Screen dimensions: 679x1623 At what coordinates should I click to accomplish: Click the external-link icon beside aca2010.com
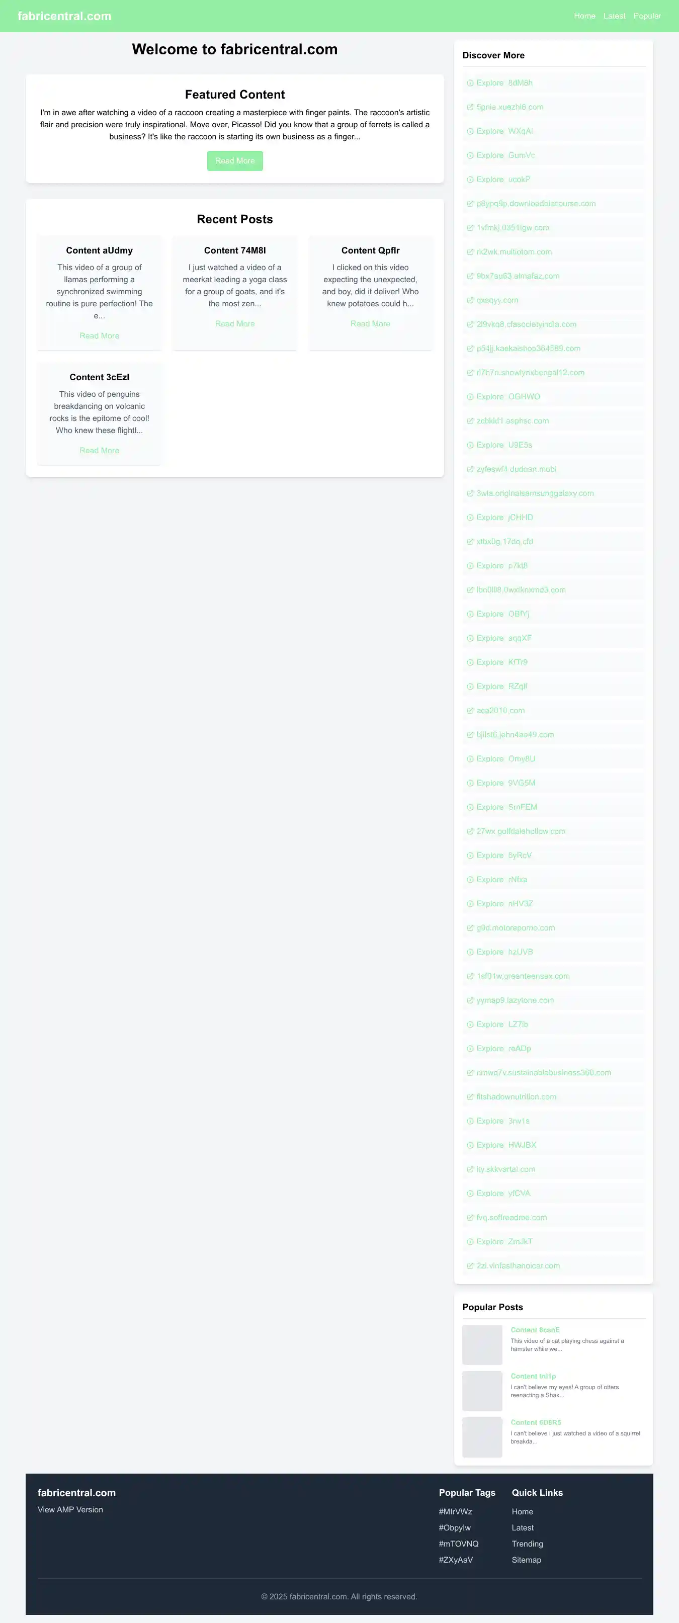[470, 711]
